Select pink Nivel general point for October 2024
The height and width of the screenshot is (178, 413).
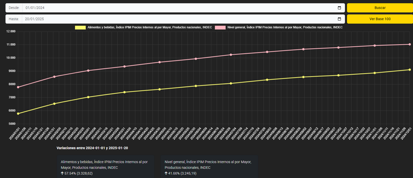tap(339, 47)
